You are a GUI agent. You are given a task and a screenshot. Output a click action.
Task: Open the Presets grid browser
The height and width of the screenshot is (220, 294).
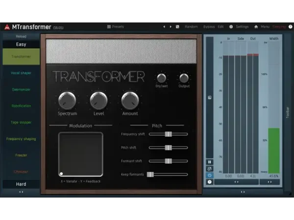tap(109, 26)
